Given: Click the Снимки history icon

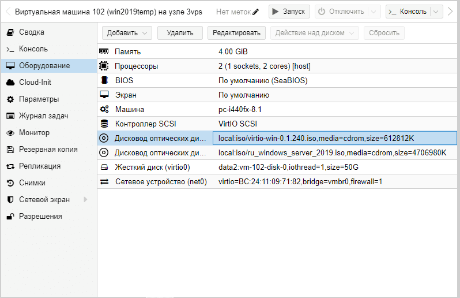Looking at the screenshot, I should pyautogui.click(x=10, y=183).
